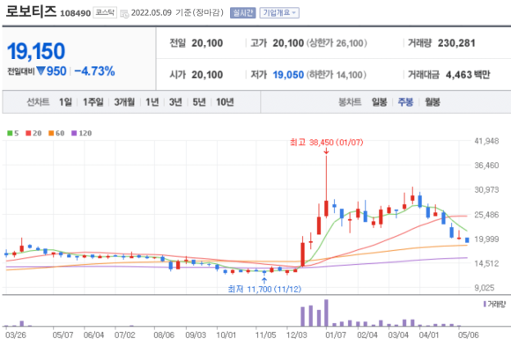The image size is (511, 346).
Task: Select the 1주일 line chart tab
Action: [x=93, y=102]
